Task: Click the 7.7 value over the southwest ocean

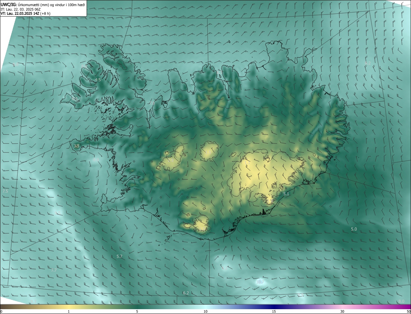Action: [54, 270]
